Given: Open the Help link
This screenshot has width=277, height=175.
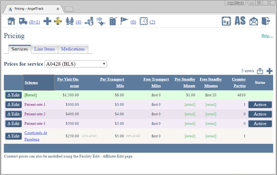Looking at the screenshot, I should point(267,35).
